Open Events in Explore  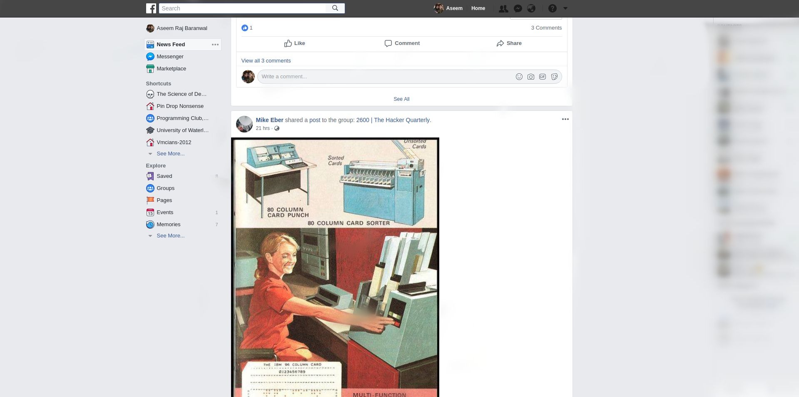165,212
